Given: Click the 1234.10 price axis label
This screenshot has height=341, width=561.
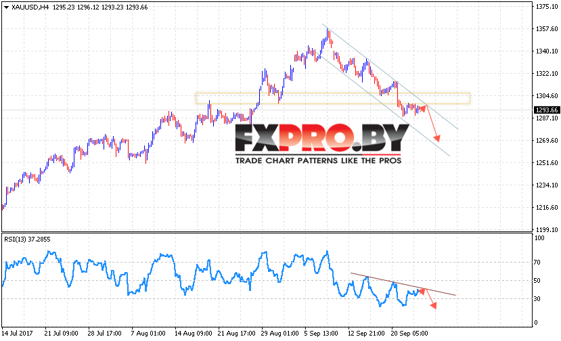Looking at the screenshot, I should pos(547,185).
